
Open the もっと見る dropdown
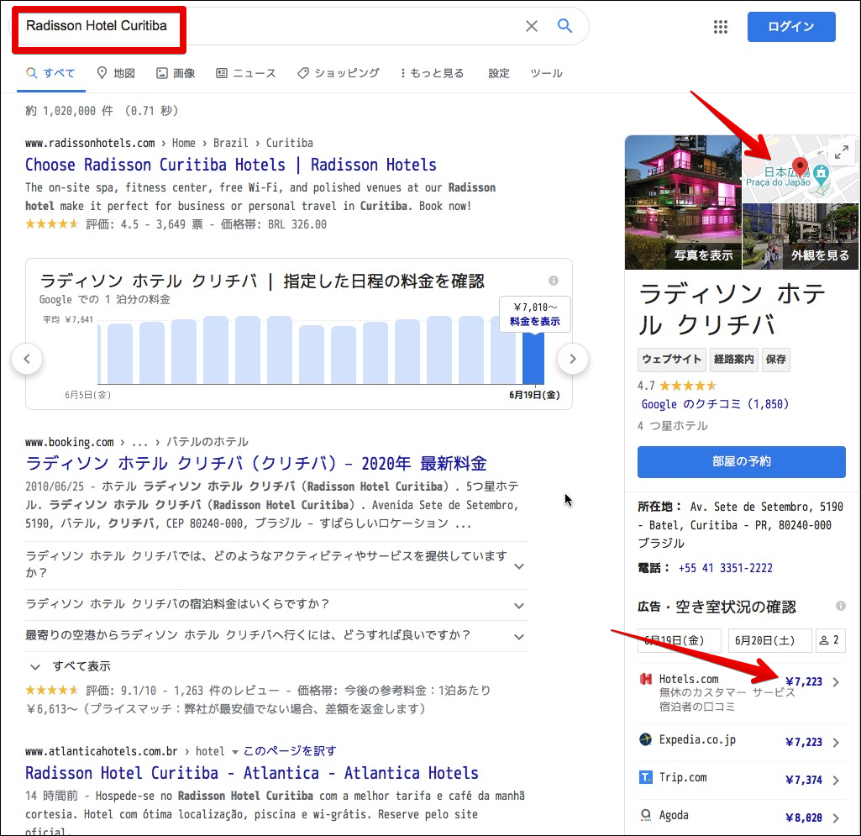(432, 73)
